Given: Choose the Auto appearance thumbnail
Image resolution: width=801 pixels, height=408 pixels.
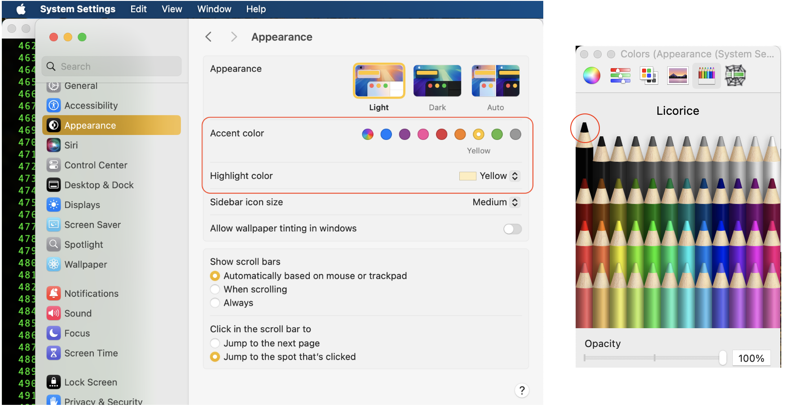Looking at the screenshot, I should pyautogui.click(x=496, y=81).
